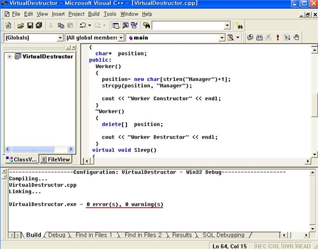Open a file with the Open folder icon
The image size is (318, 249).
coord(21,25)
